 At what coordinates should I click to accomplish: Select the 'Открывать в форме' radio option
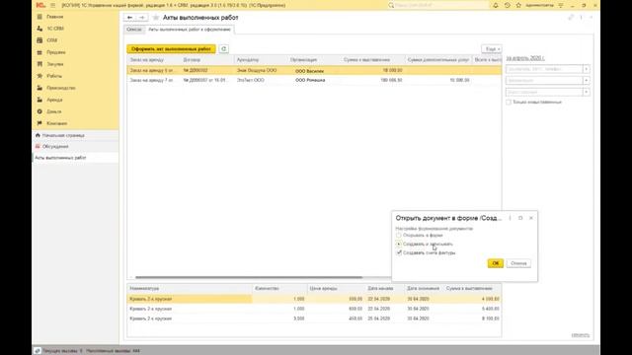click(399, 235)
